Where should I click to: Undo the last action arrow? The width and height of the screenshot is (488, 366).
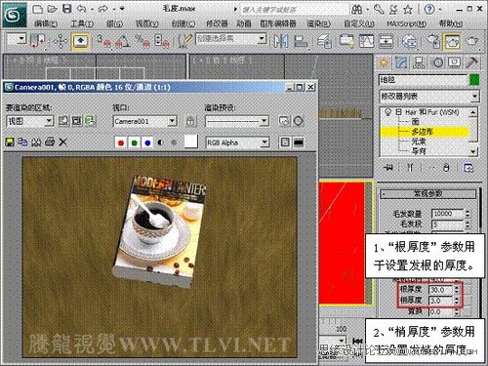point(82,9)
